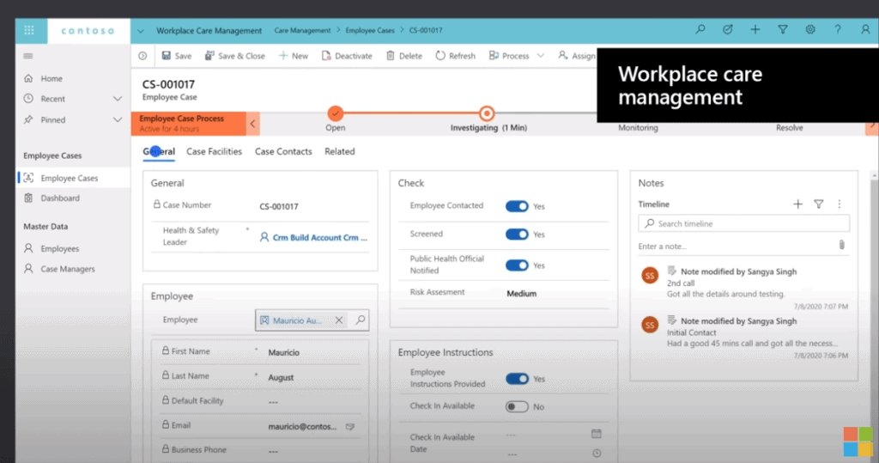This screenshot has height=463, width=879.
Task: Click Process in the command bar
Action: (x=509, y=56)
